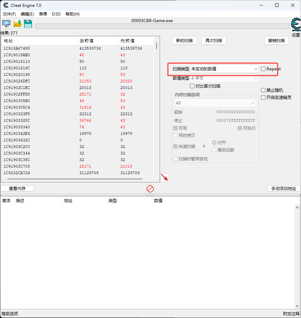Select result row 1C919015AB0
The image size is (301, 318).
[x=78, y=55]
